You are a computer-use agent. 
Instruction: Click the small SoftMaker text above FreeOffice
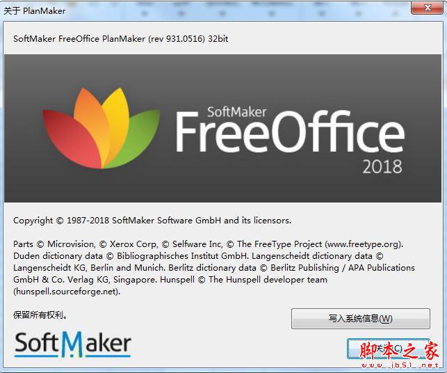click(x=236, y=112)
